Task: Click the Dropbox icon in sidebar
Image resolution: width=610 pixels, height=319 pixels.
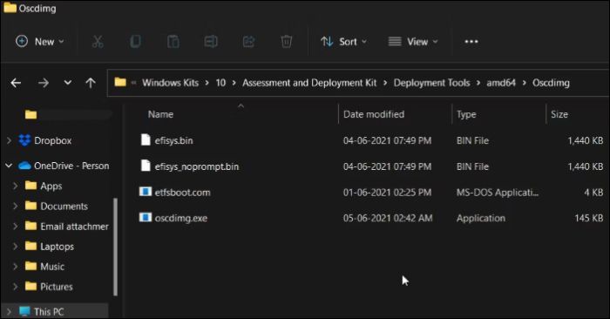Action: [x=25, y=140]
